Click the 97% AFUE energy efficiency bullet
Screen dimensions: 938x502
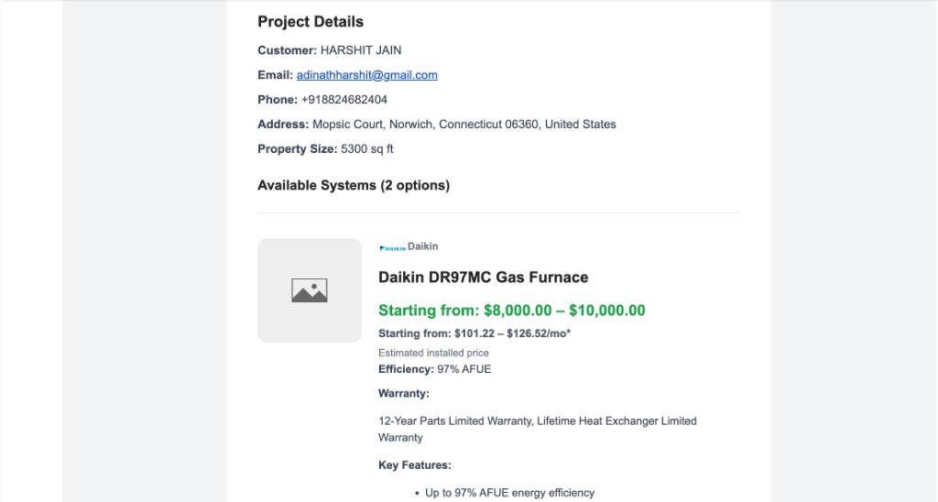(509, 493)
